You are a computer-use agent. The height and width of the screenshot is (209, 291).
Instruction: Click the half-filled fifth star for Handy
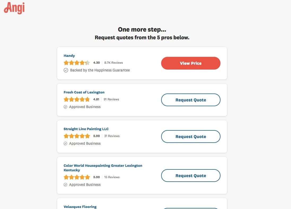pos(87,63)
